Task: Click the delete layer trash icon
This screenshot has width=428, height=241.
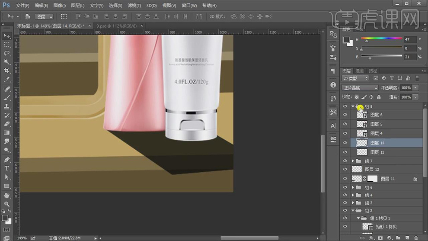Action: coord(415,238)
